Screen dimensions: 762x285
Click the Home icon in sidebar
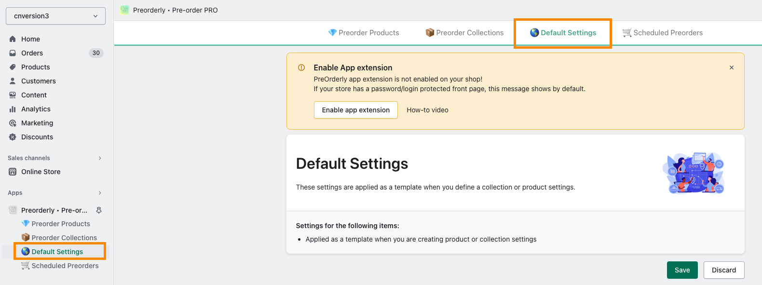[13, 39]
